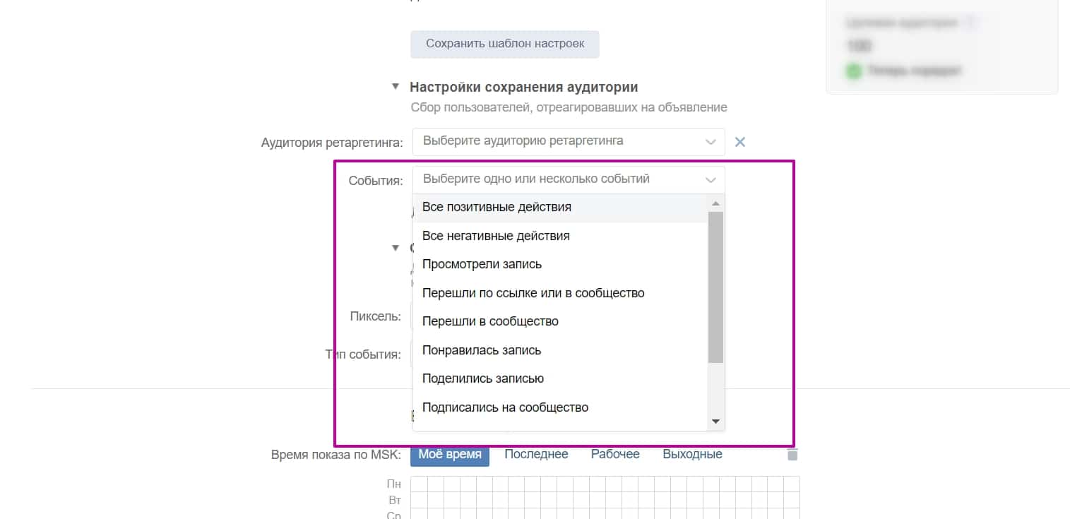Image resolution: width=1070 pixels, height=519 pixels.
Task: Select Все негативные действия option
Action: 560,236
